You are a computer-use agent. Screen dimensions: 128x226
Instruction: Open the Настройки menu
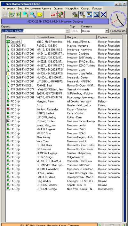tap(72, 9)
